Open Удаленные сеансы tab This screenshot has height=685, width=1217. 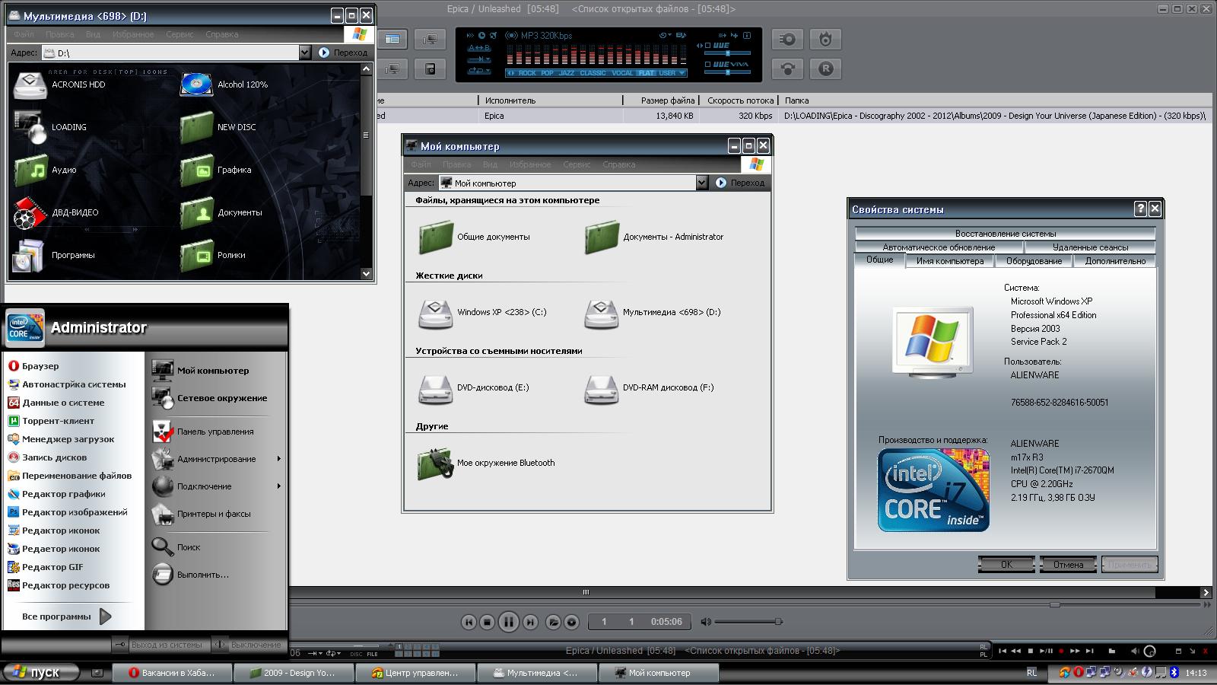pos(1090,247)
